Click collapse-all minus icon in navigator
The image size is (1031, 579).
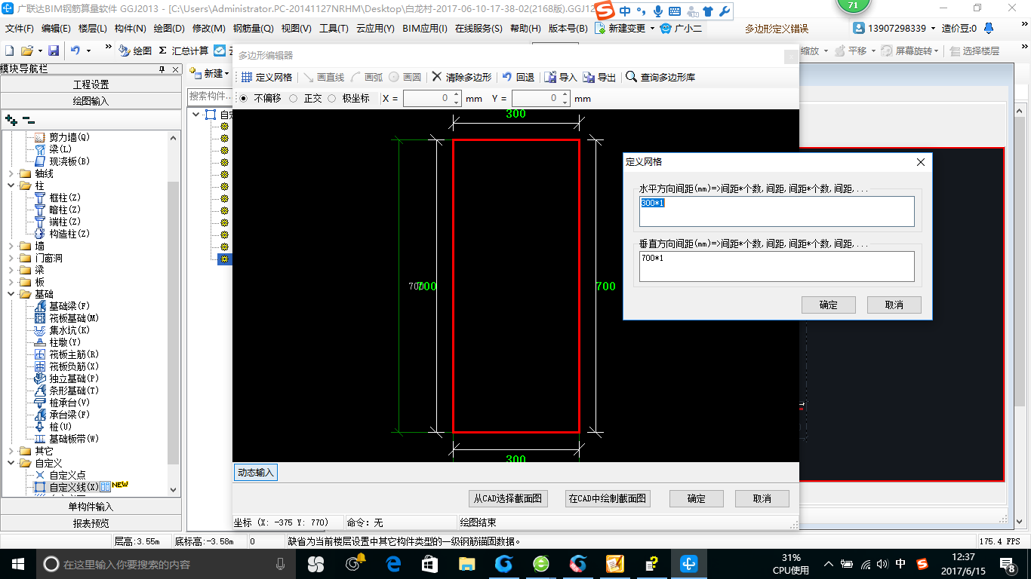28,119
